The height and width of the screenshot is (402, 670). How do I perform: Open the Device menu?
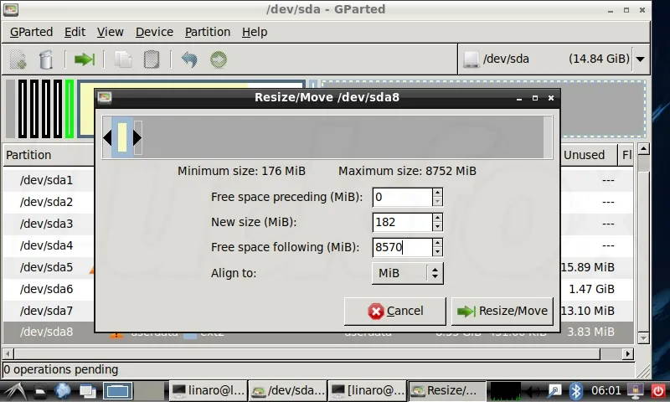click(154, 32)
